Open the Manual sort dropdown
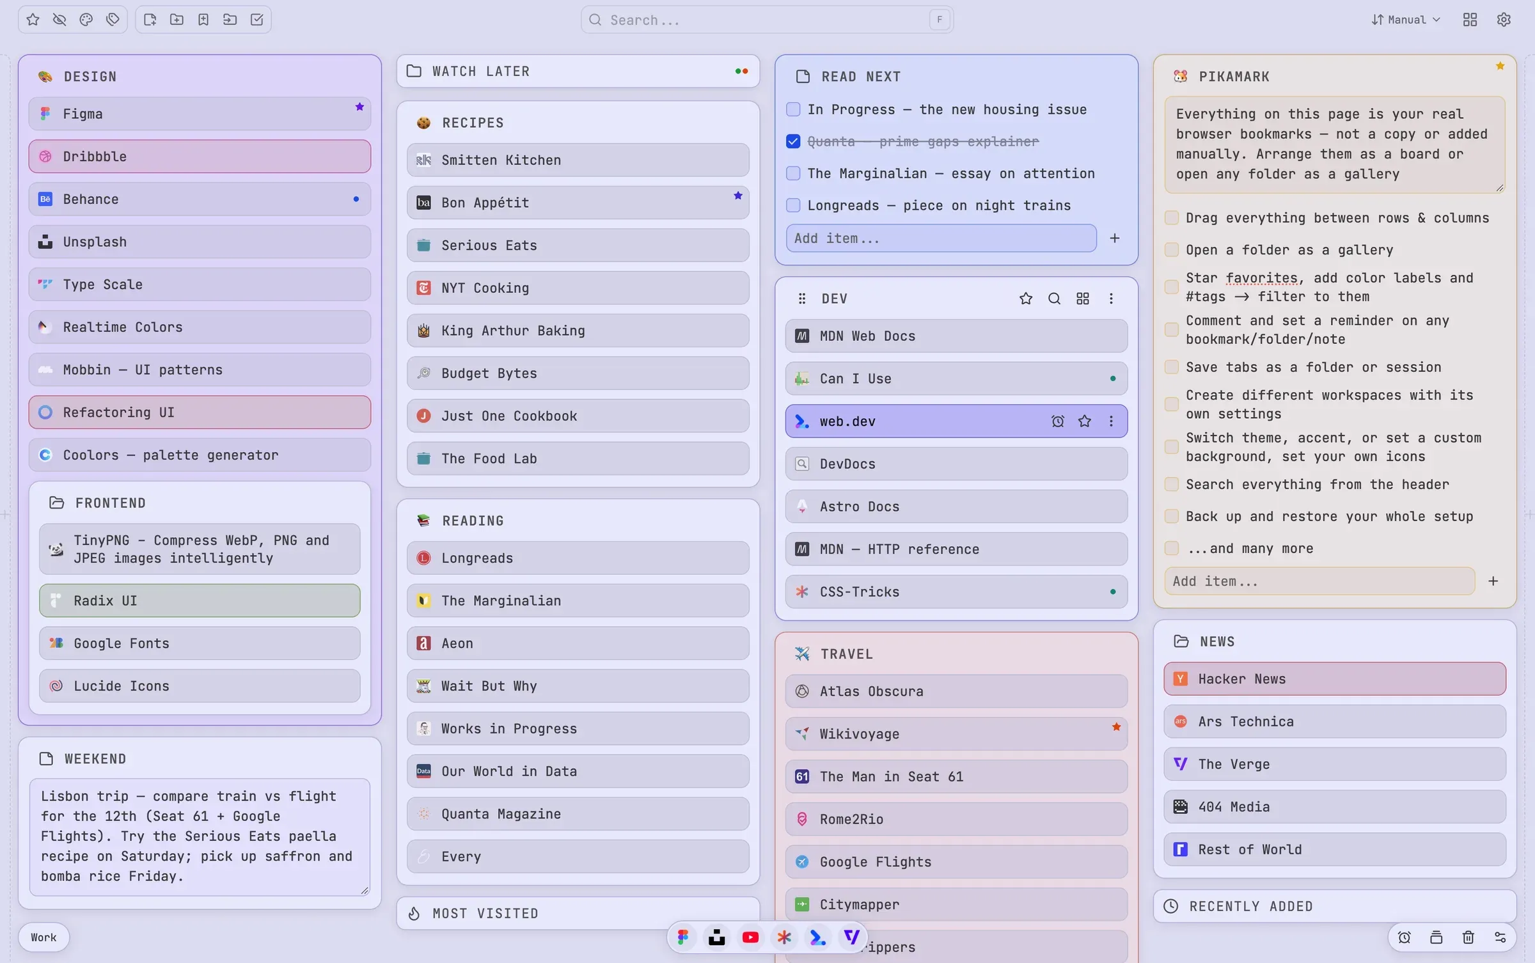1535x963 pixels. click(1405, 20)
